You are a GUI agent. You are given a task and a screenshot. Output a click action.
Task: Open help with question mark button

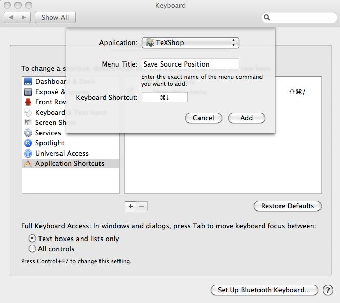click(x=328, y=290)
